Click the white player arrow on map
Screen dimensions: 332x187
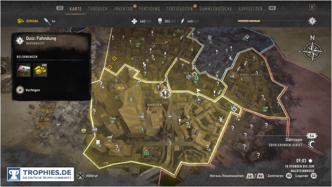[x=198, y=91]
